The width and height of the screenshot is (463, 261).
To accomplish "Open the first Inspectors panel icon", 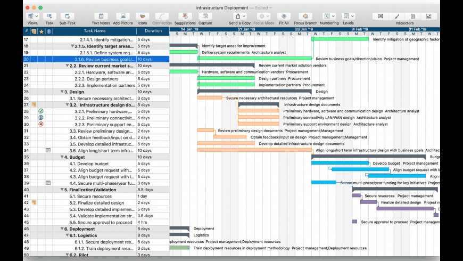I will tap(381, 17).
